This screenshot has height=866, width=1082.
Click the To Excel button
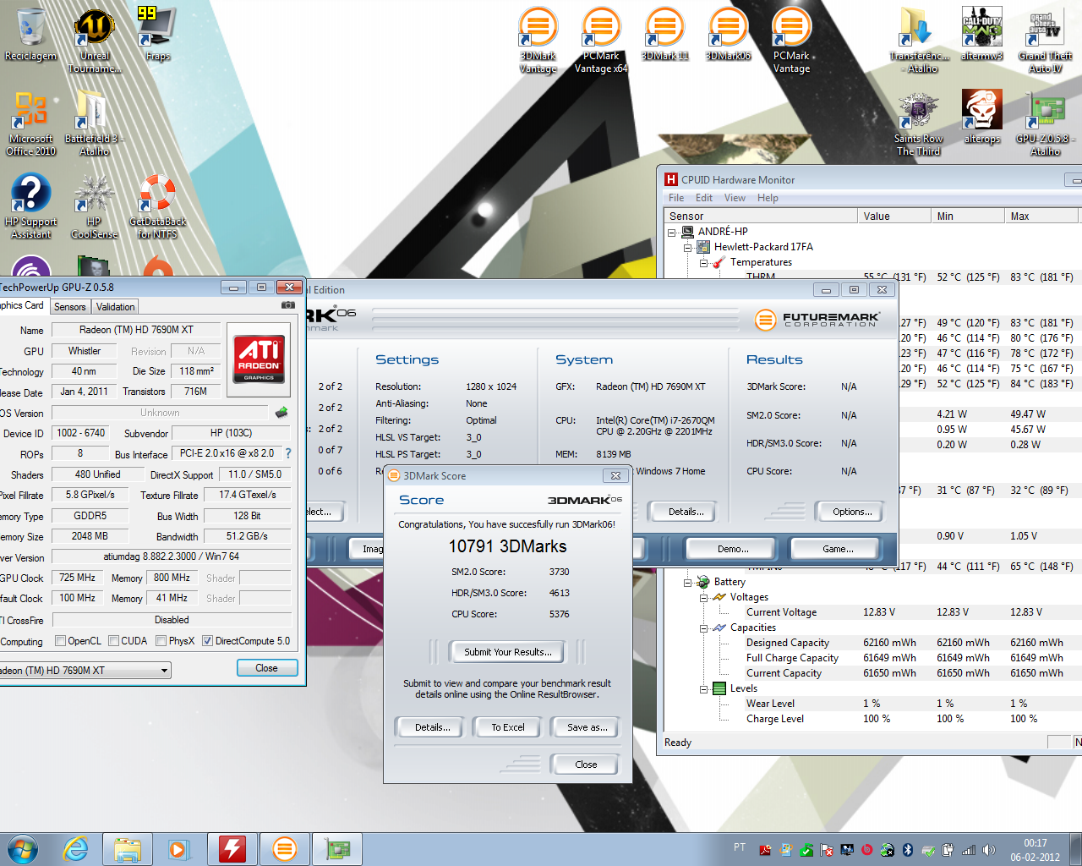pos(508,727)
